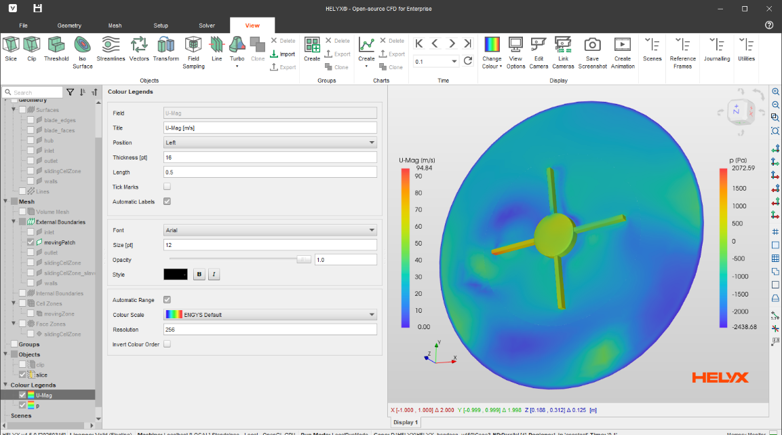Open View Options
Viewport: 782px width, 435px height.
pos(515,52)
